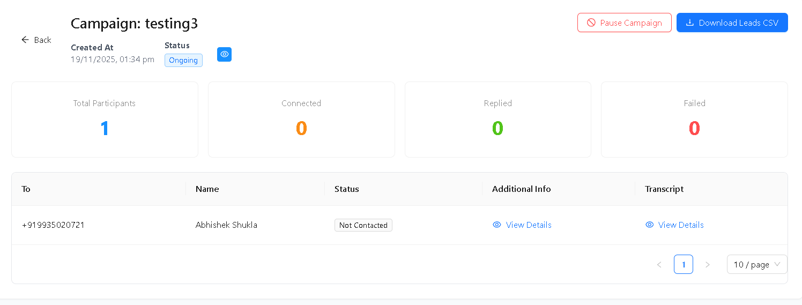Go to next page arrow
The height and width of the screenshot is (305, 802).
[x=708, y=264]
